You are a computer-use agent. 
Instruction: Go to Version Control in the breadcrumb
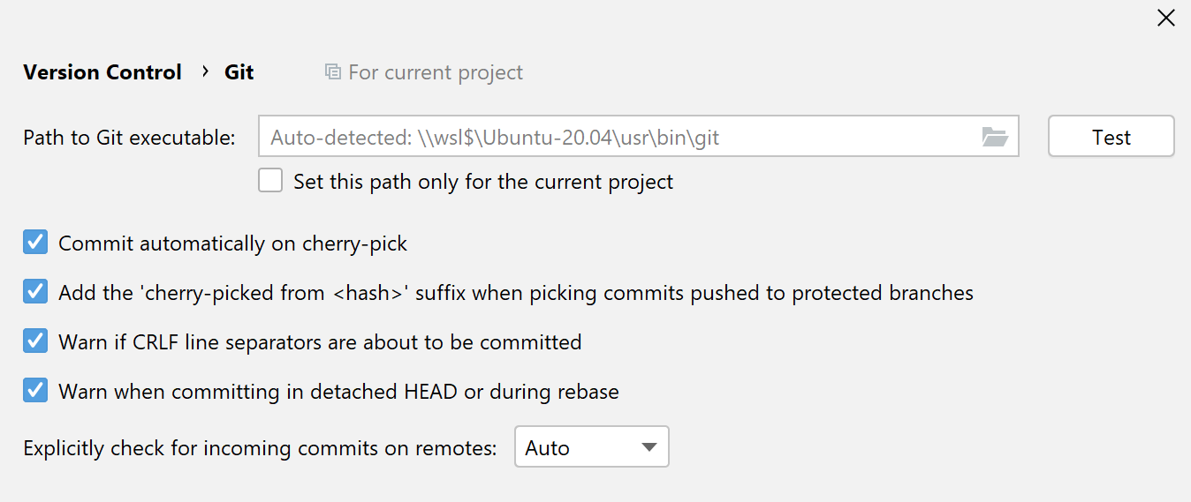[102, 72]
